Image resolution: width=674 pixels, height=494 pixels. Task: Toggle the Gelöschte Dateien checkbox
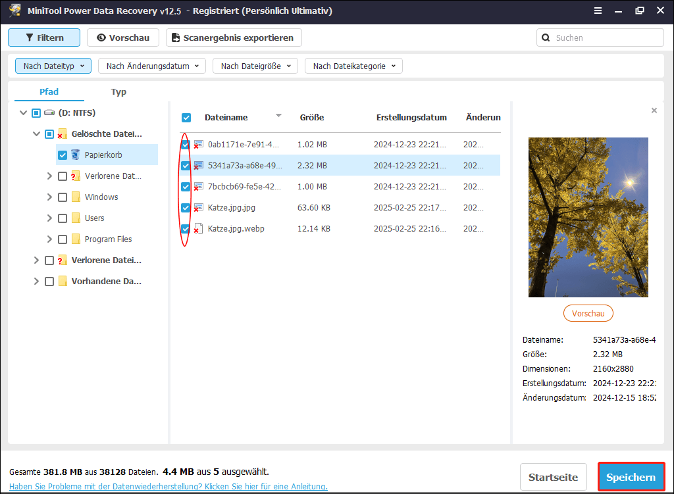pyautogui.click(x=49, y=134)
